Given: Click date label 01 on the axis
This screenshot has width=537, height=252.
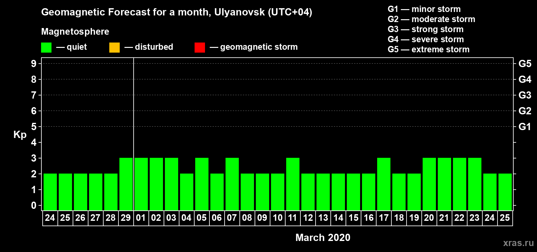Looking at the screenshot, I should click(x=141, y=218).
